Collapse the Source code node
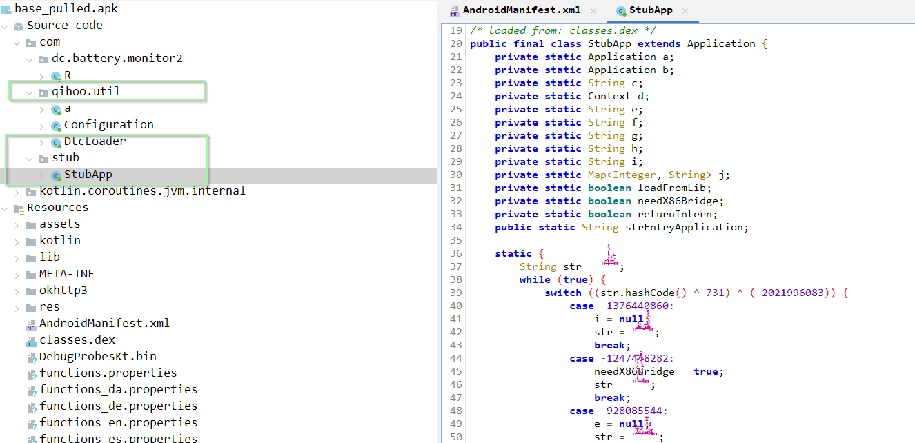Viewport: 915px width, 443px height. [x=6, y=26]
